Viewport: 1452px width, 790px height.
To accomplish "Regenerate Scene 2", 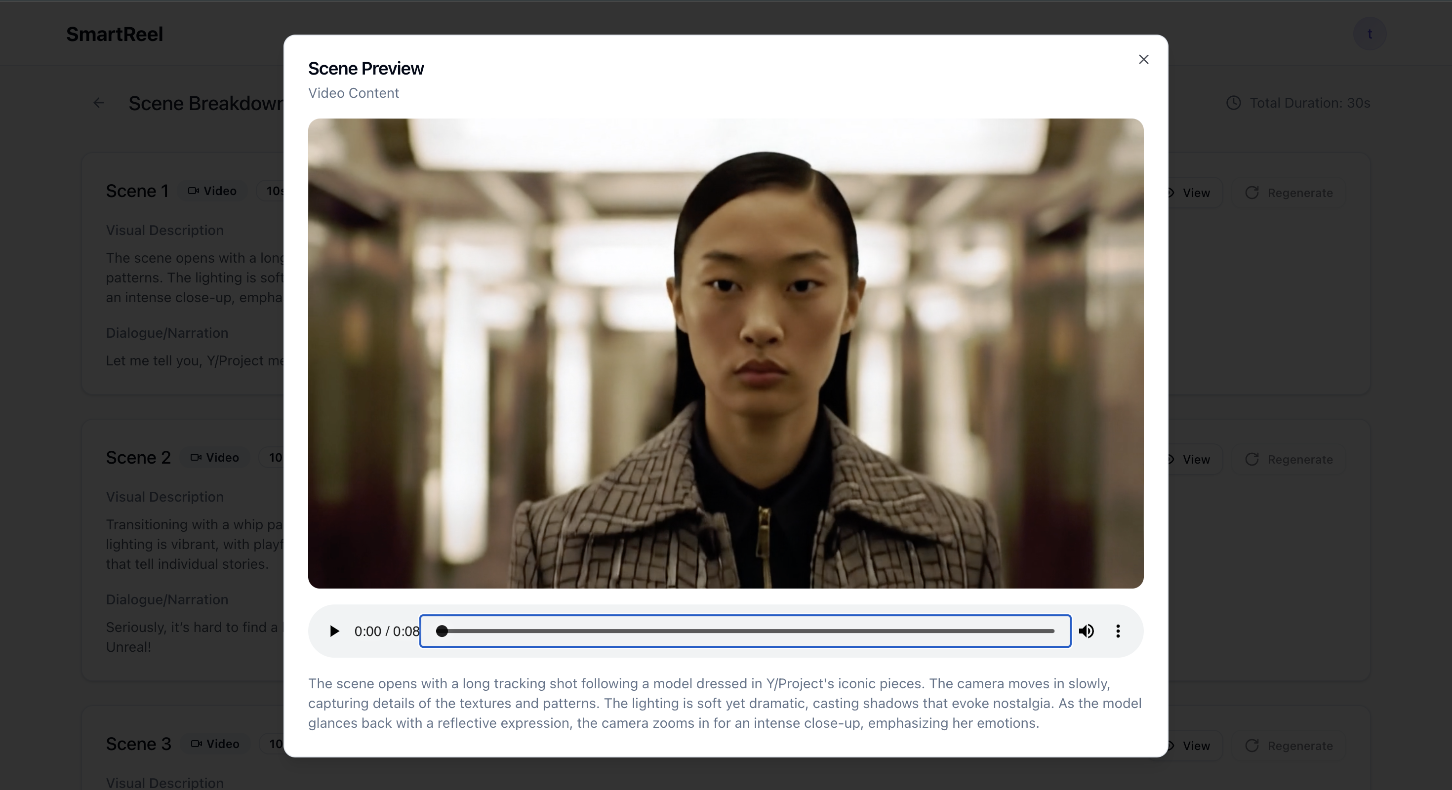I will 1289,459.
